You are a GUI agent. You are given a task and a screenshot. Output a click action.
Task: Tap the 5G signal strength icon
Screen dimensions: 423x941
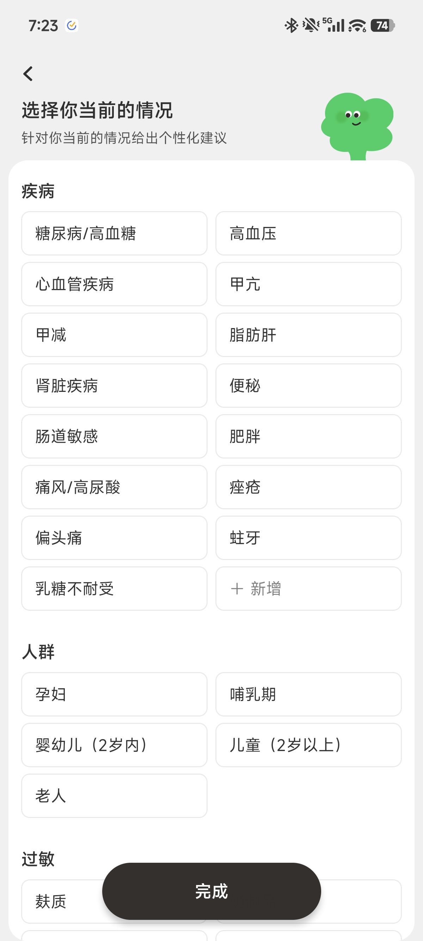(x=334, y=25)
